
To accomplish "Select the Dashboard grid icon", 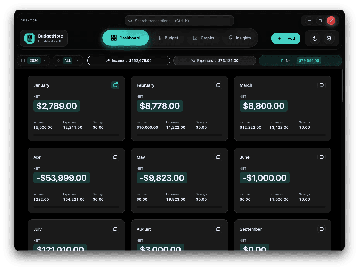I will click(x=114, y=38).
